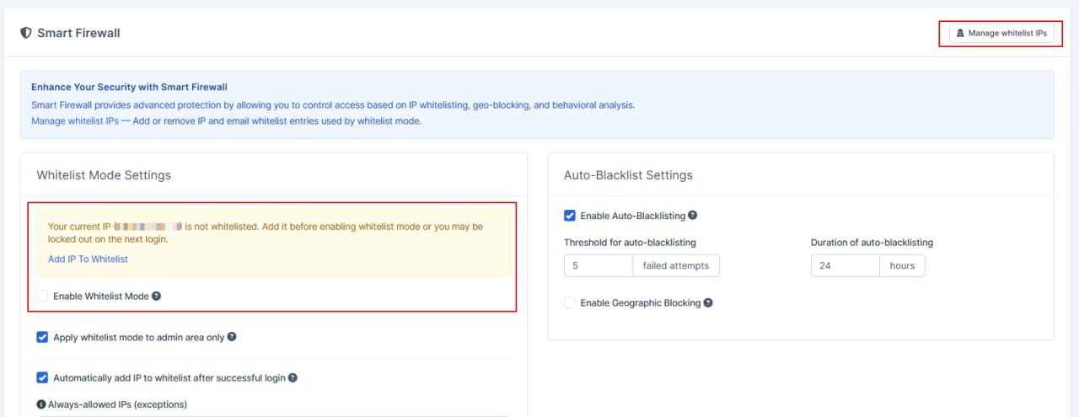The height and width of the screenshot is (417, 1079).
Task: Click the 'hours' unit label
Action: coord(902,265)
